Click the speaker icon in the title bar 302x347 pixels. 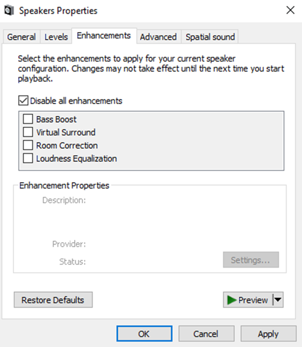[x=9, y=10]
